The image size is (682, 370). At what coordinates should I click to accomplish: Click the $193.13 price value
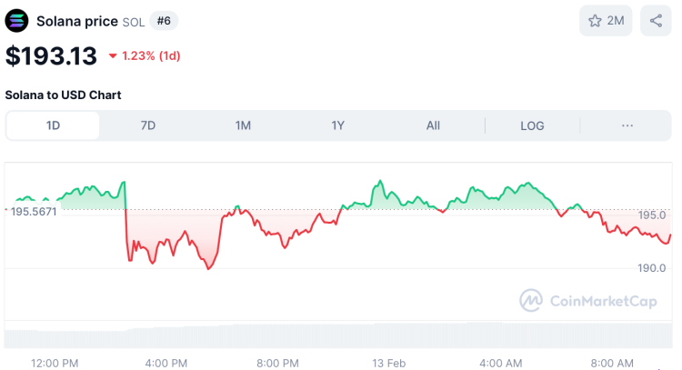[x=51, y=55]
